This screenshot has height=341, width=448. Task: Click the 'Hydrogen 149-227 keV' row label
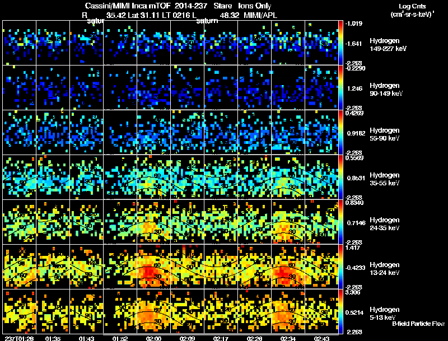point(388,45)
